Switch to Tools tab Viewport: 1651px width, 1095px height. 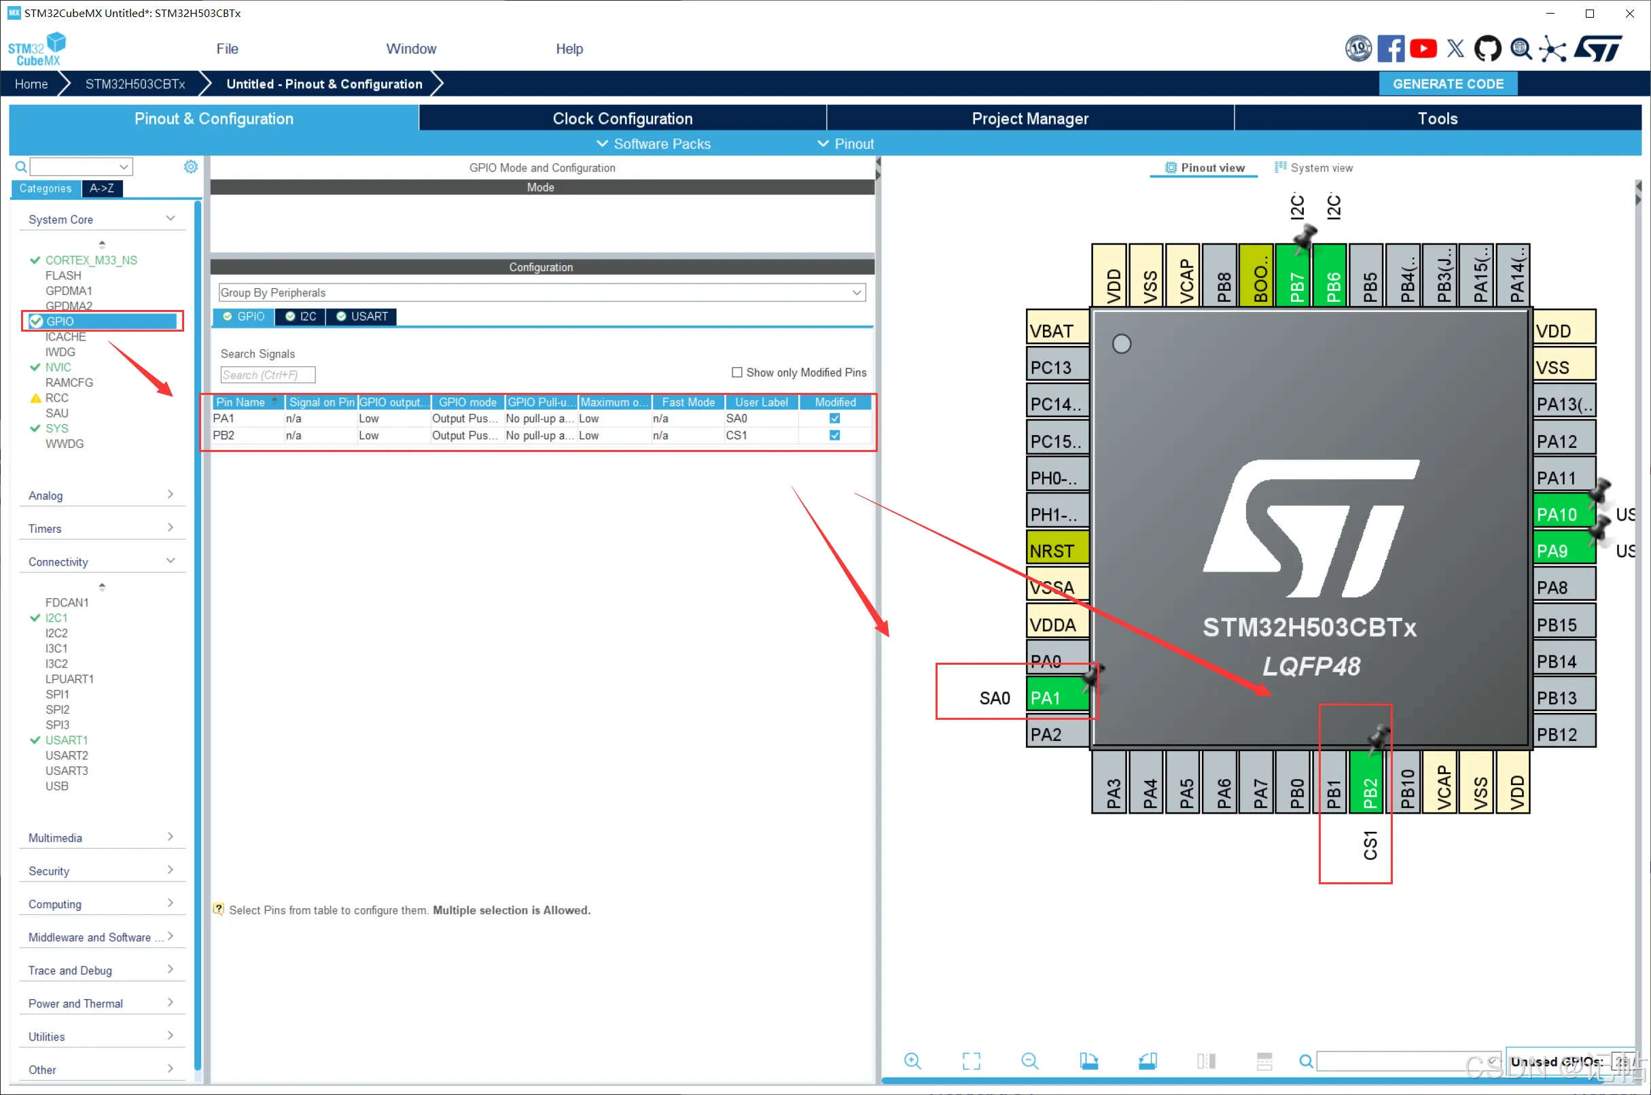pyautogui.click(x=1438, y=118)
